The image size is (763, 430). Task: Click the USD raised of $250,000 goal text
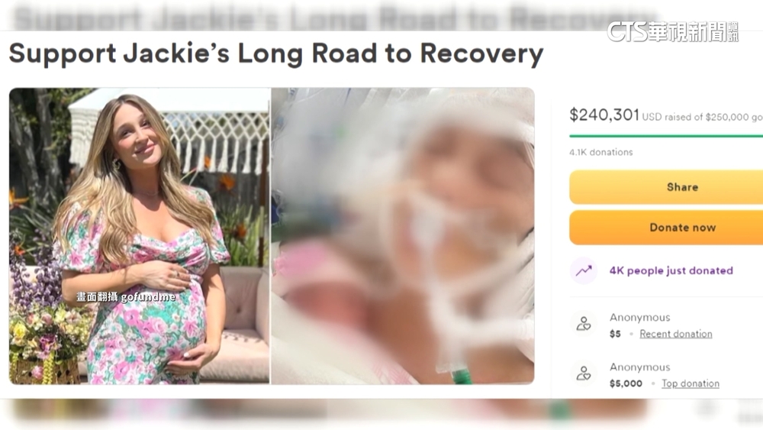click(702, 118)
